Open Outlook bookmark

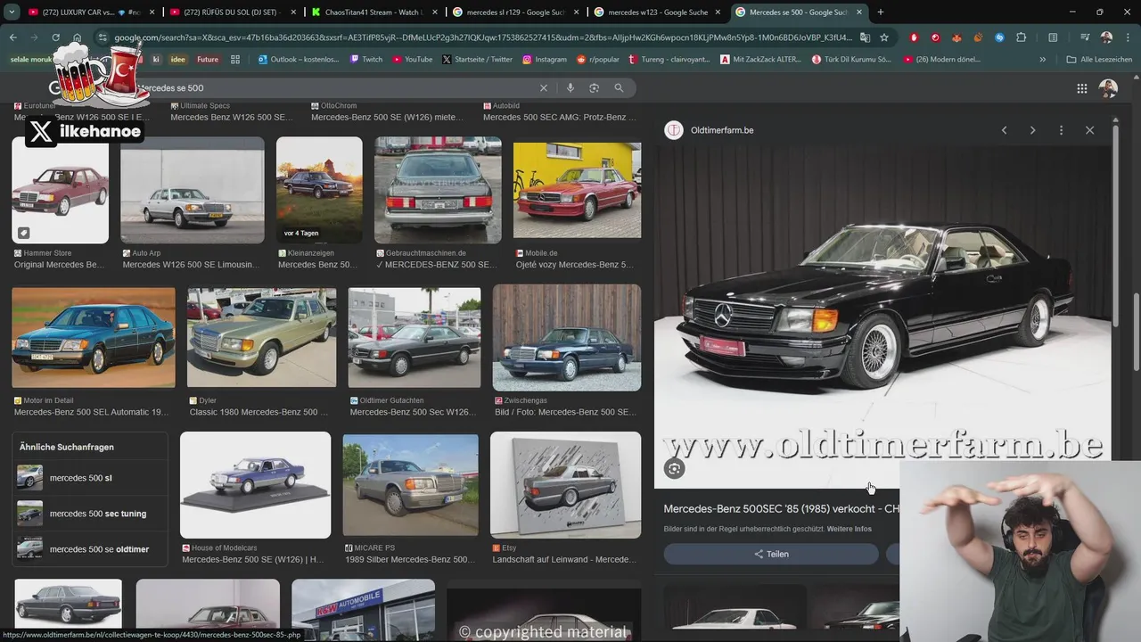click(298, 59)
